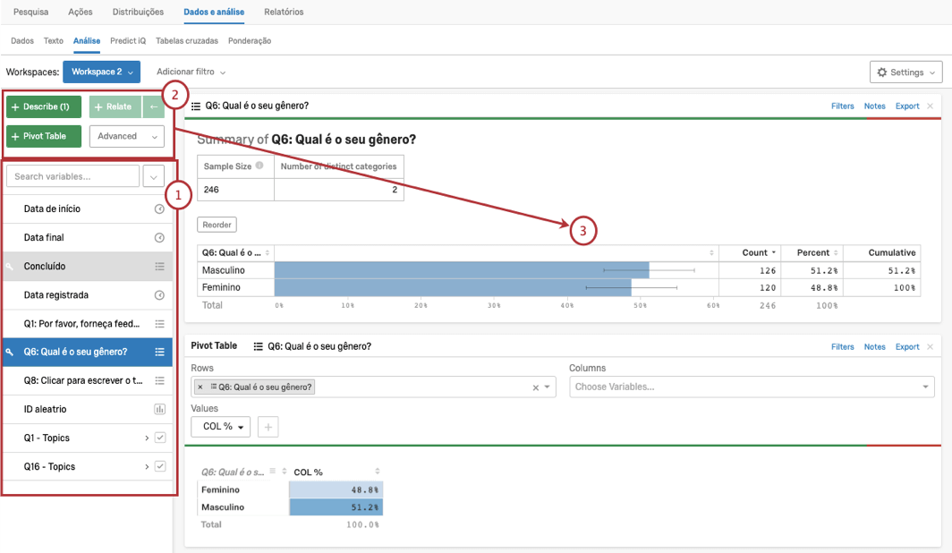
Task: Click the Masculino bar in chart
Action: [x=462, y=270]
